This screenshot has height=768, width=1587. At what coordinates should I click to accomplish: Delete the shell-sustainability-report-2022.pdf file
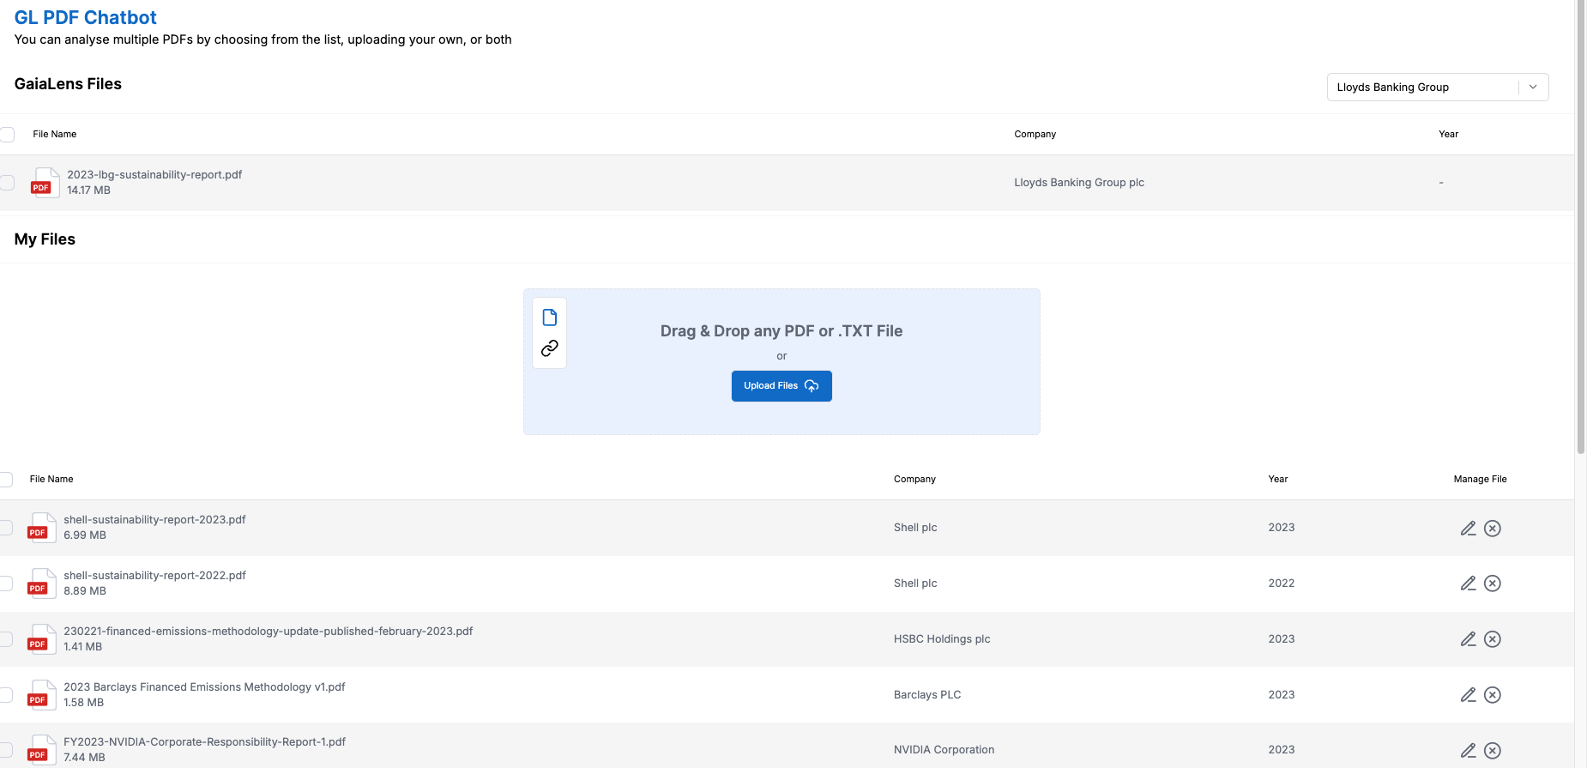pos(1493,584)
